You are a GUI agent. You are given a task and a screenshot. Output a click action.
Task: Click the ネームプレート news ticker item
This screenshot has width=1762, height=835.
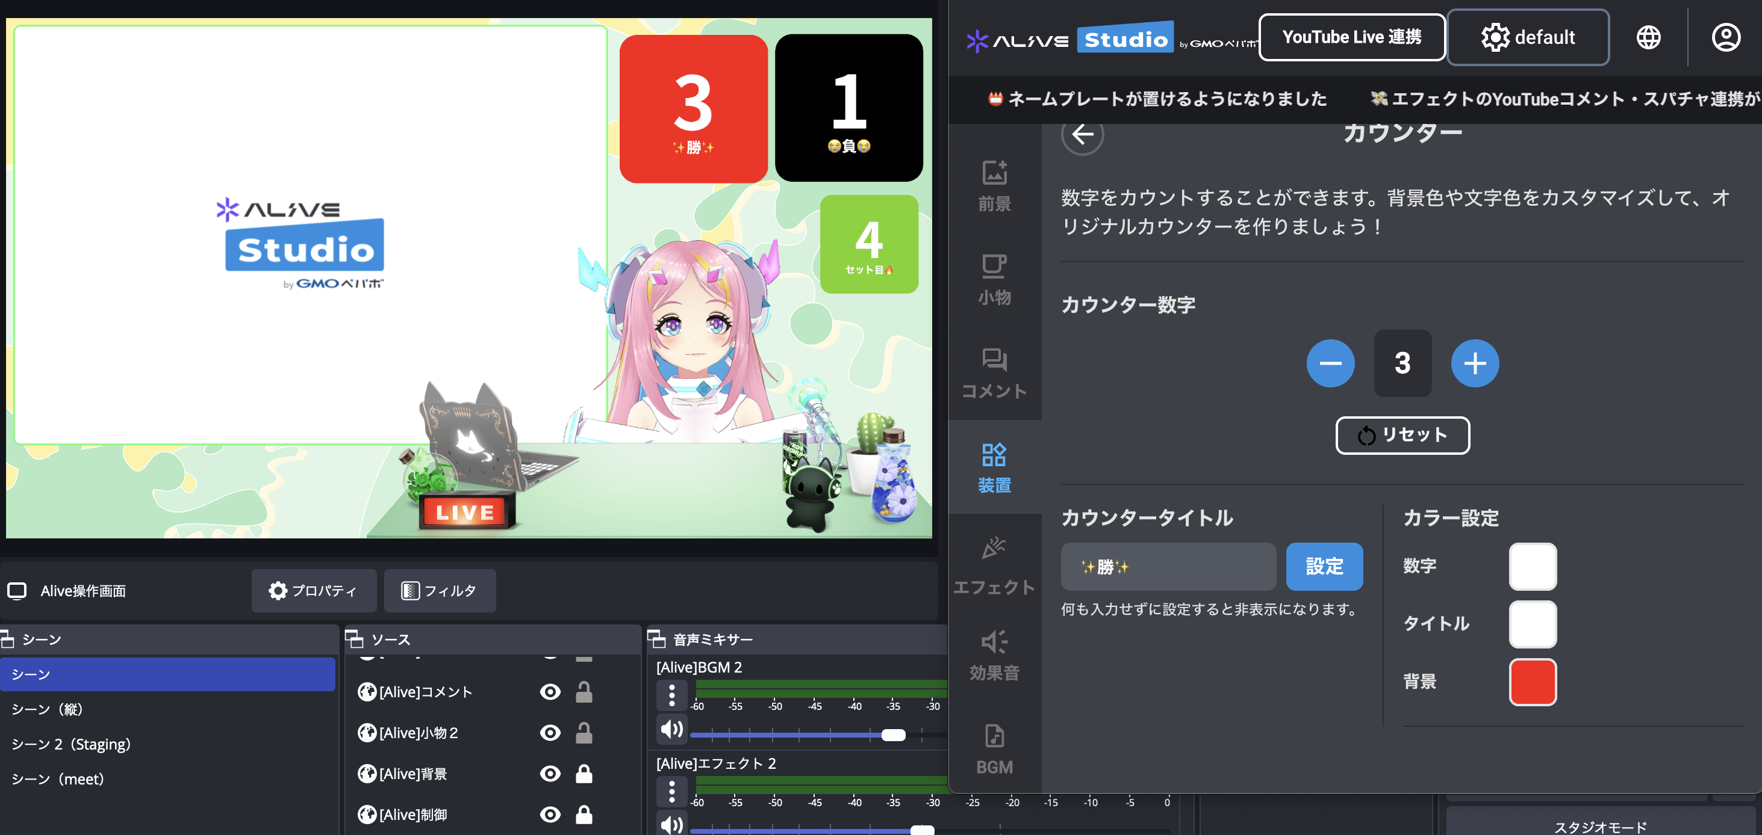[1157, 99]
